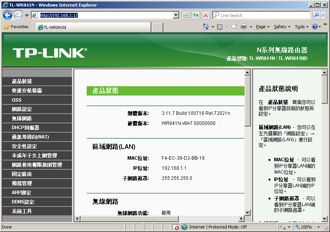Click the status bar security lock icon
Screen dimensions: 330x232
(x=284, y=227)
